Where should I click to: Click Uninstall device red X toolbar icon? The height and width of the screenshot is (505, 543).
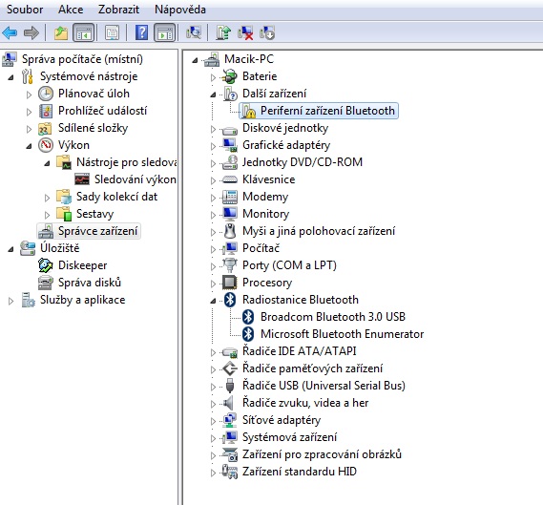pyautogui.click(x=245, y=33)
